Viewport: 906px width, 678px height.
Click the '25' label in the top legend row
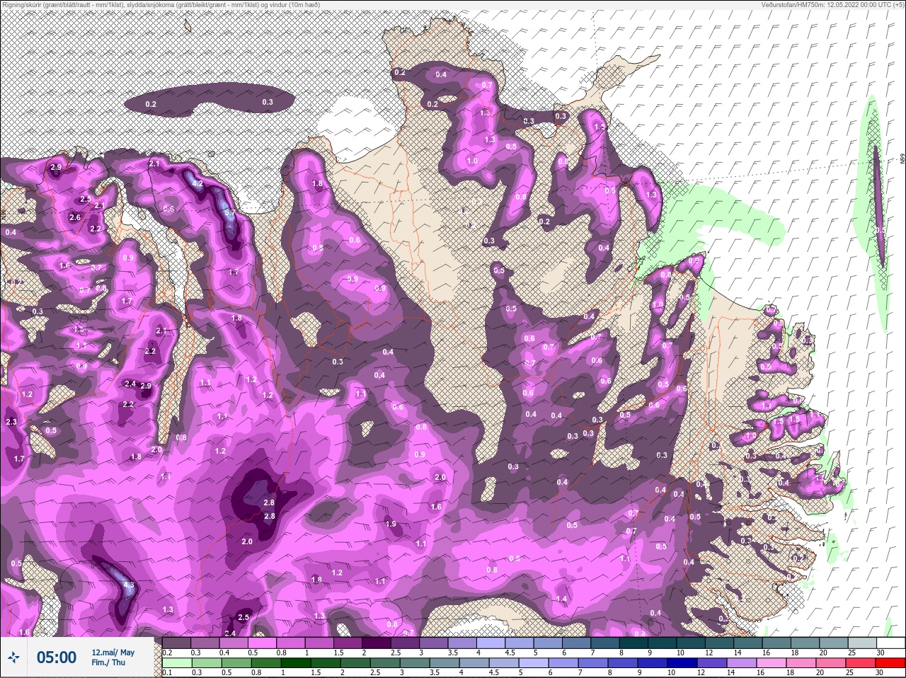[852, 653]
